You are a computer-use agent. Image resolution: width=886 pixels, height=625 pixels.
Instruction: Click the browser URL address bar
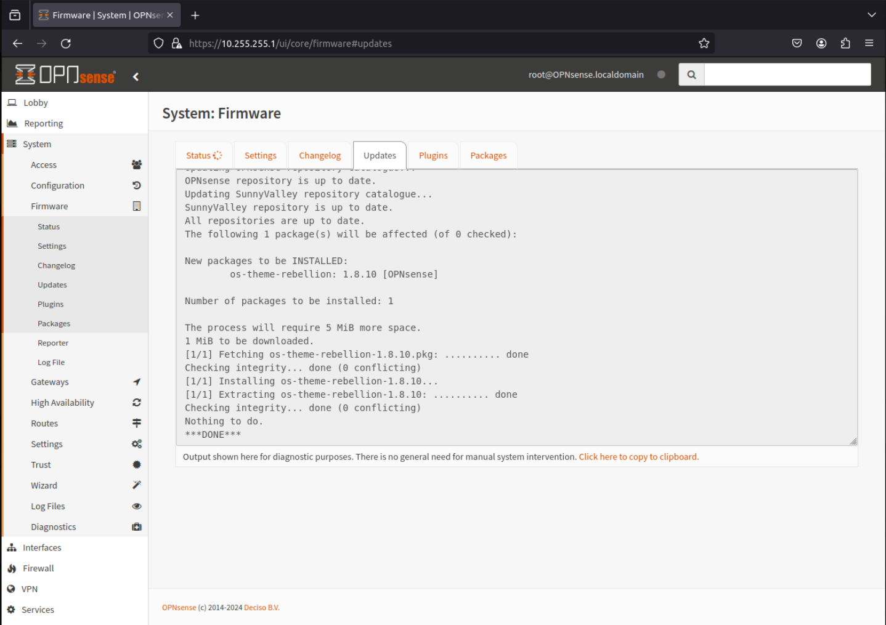point(431,43)
